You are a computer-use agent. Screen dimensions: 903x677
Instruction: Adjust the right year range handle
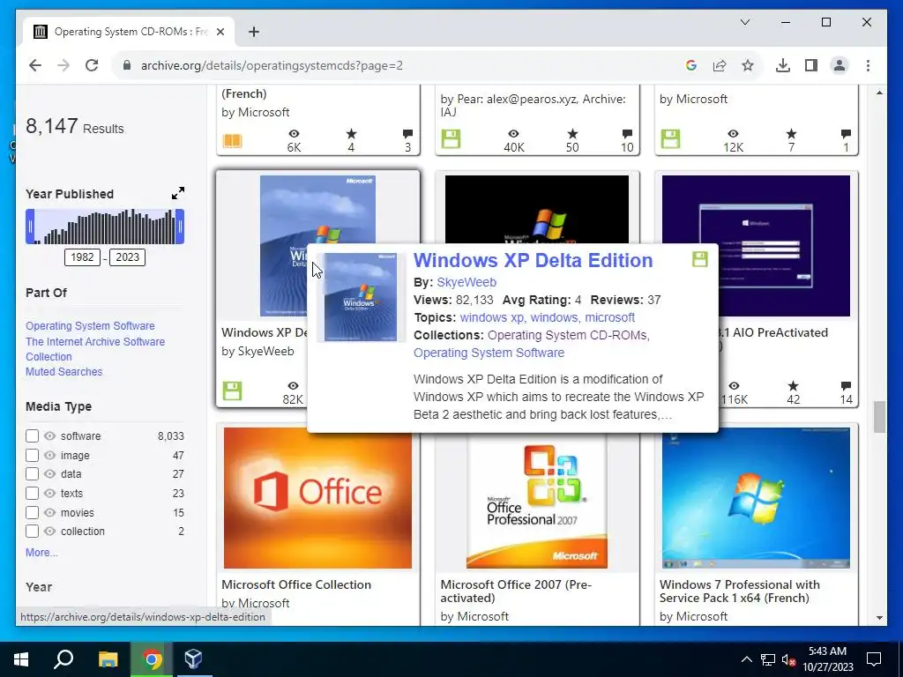[x=180, y=227]
